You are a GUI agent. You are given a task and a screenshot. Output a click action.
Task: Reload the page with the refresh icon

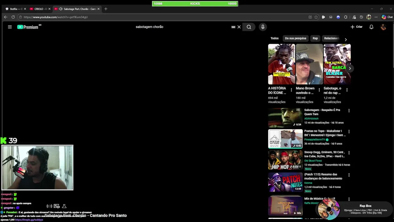(x=13, y=17)
